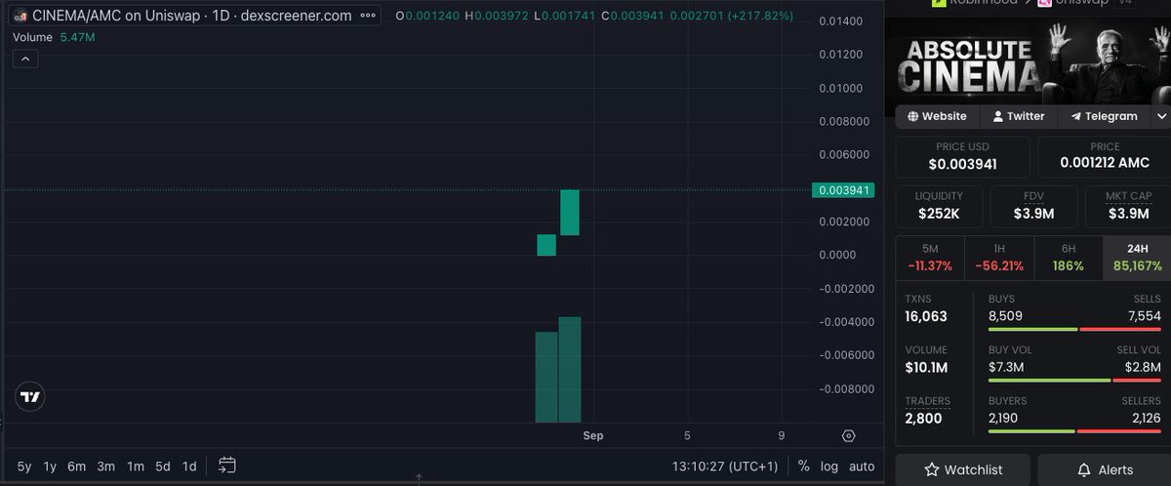Open chart settings gear icon
Viewport: 1171px width, 486px height.
tap(848, 436)
